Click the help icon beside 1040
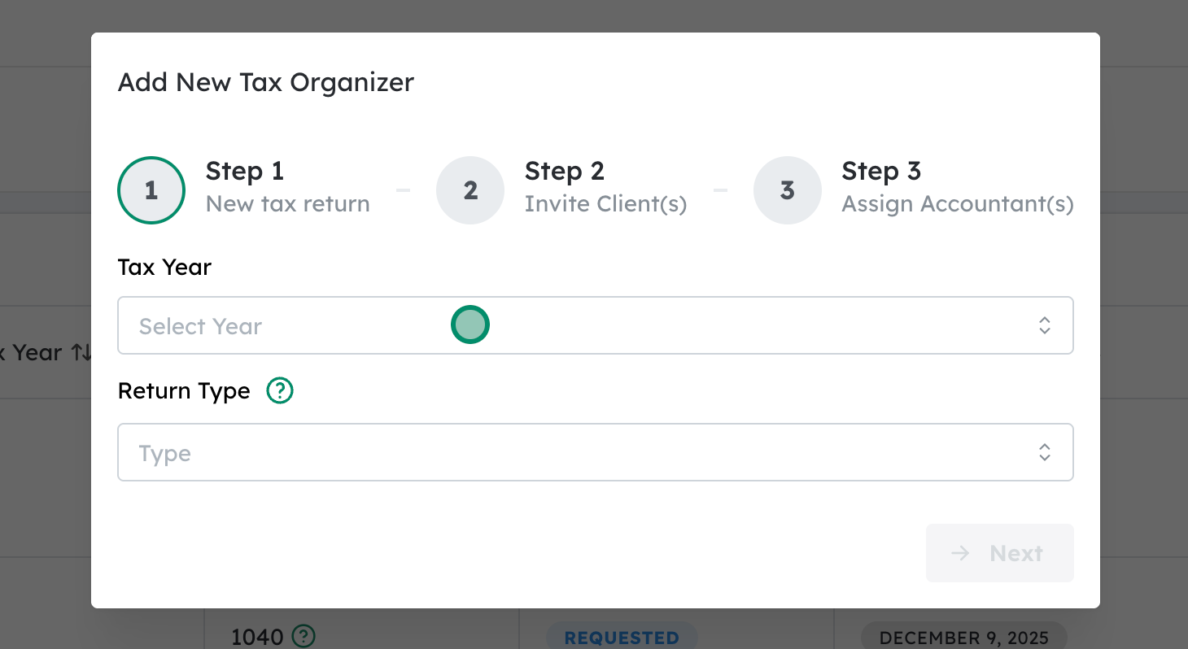Image resolution: width=1188 pixels, height=649 pixels. (x=304, y=636)
